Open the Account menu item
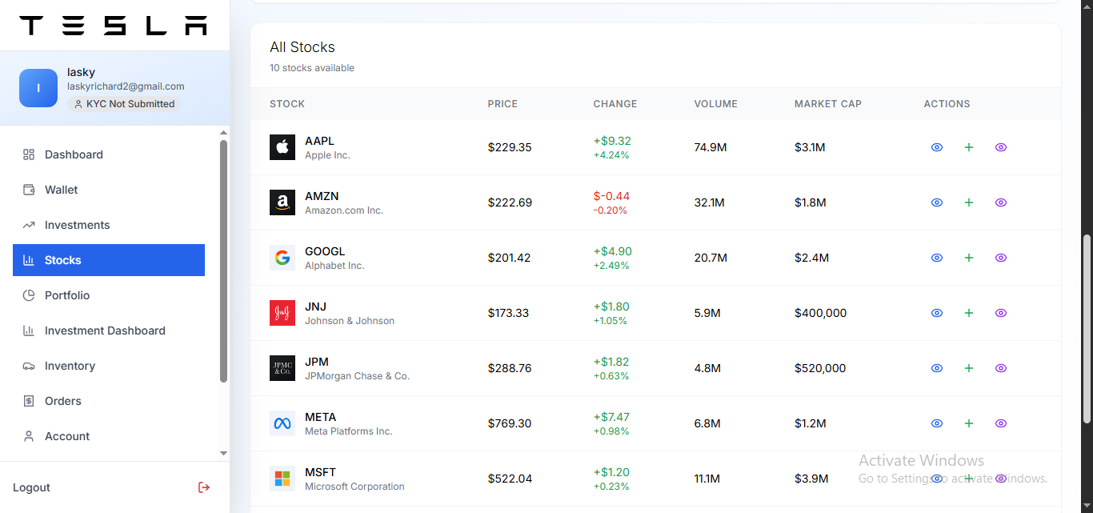The width and height of the screenshot is (1093, 513). tap(109, 436)
